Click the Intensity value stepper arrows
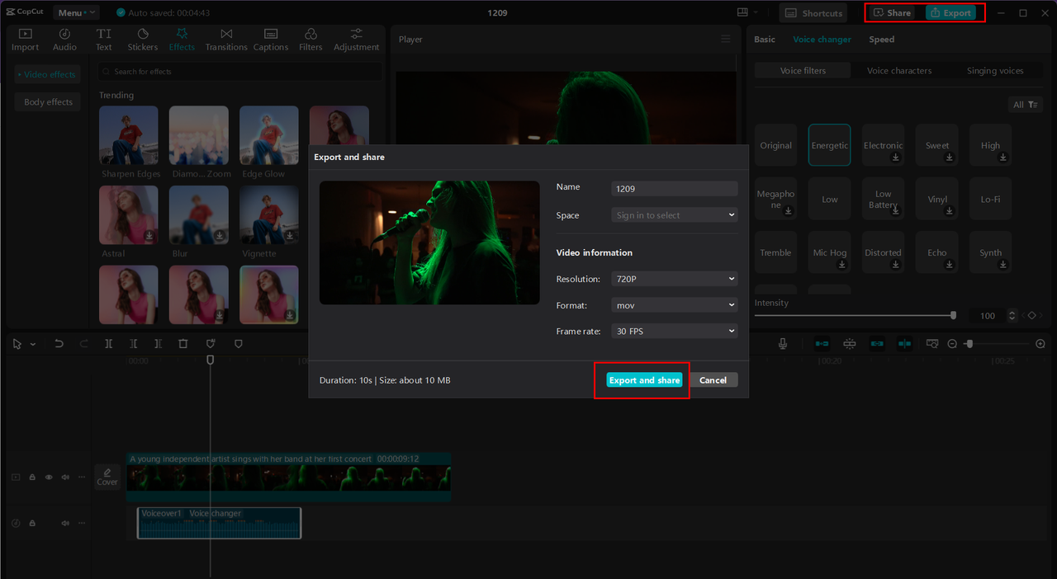 pos(1013,316)
